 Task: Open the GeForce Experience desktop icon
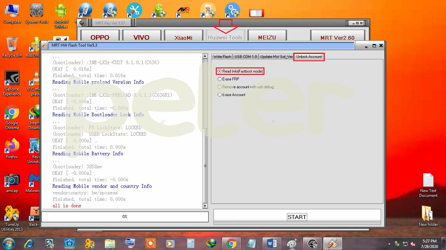pos(12,83)
